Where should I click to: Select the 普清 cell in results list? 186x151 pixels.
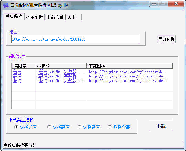[x=17, y=72]
